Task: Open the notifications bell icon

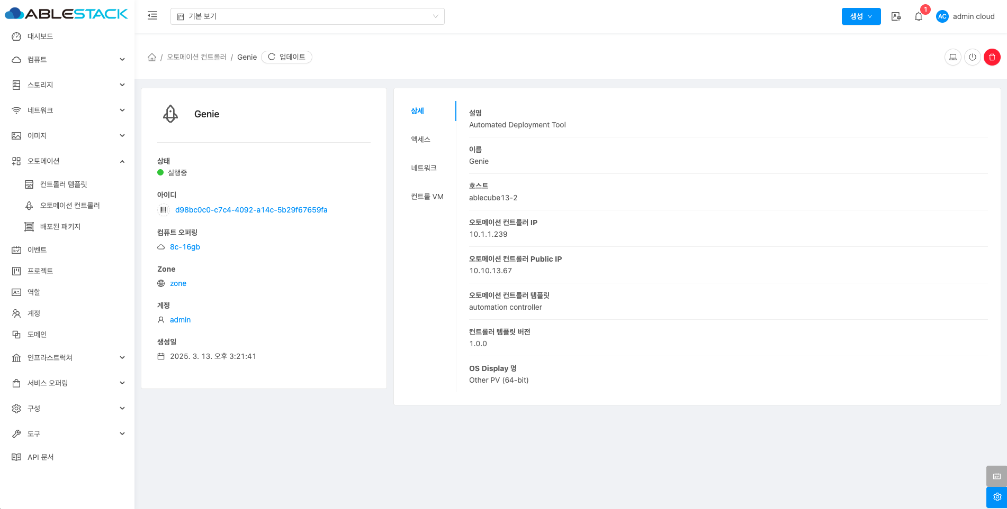Action: tap(918, 16)
